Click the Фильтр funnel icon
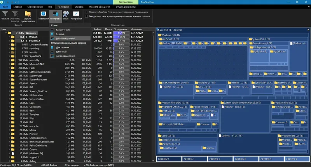The image size is (311, 167). click(5, 14)
